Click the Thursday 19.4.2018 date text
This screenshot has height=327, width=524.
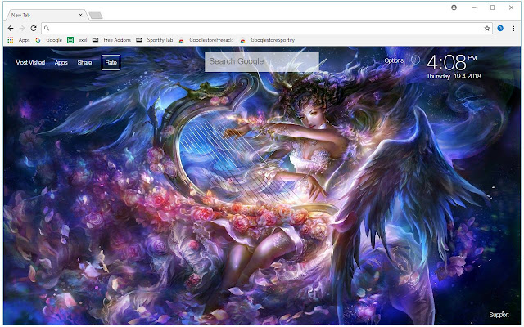point(454,76)
